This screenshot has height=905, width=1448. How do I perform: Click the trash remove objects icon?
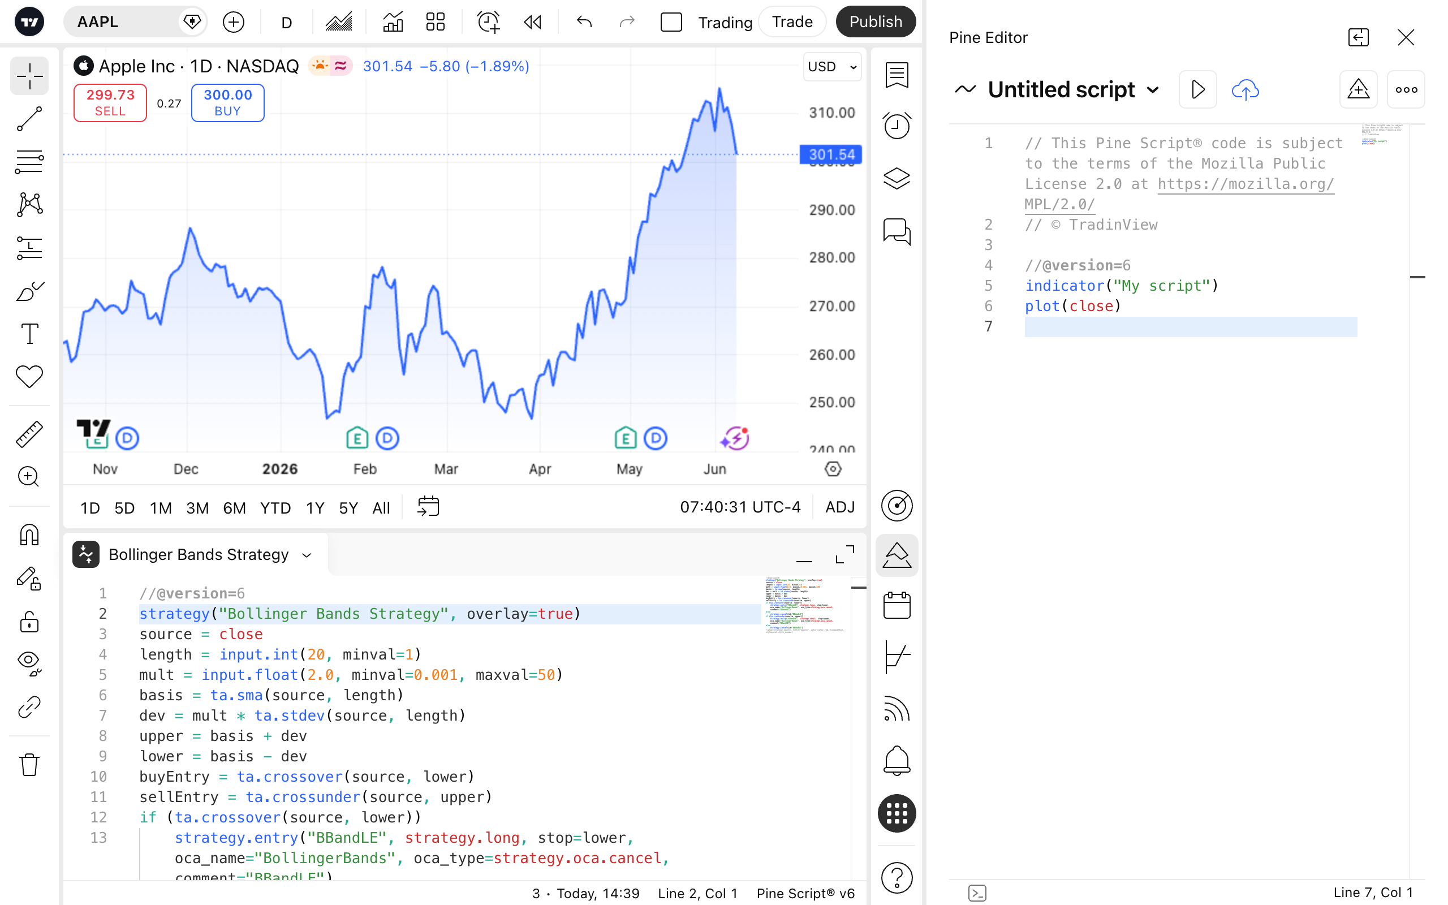coord(29,764)
